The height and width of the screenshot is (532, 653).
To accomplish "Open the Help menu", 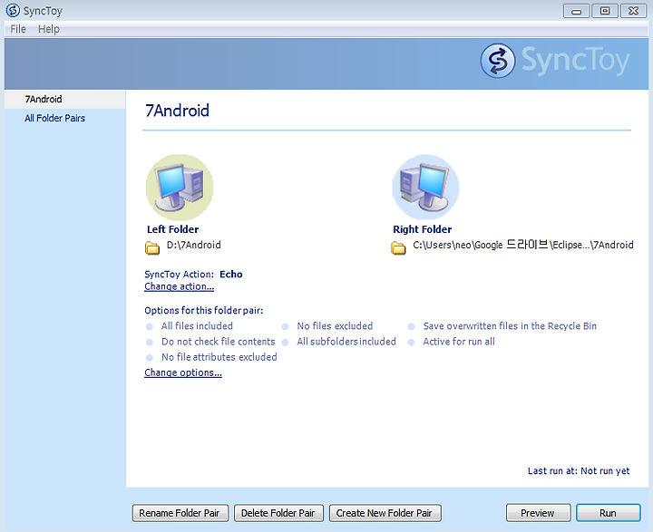I will (x=49, y=29).
